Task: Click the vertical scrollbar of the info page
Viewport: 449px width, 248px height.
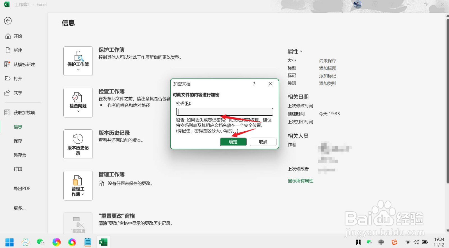Action: 447,101
